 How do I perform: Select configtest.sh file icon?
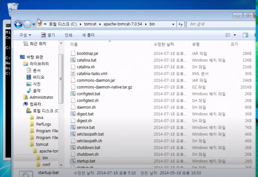pyautogui.click(x=73, y=101)
